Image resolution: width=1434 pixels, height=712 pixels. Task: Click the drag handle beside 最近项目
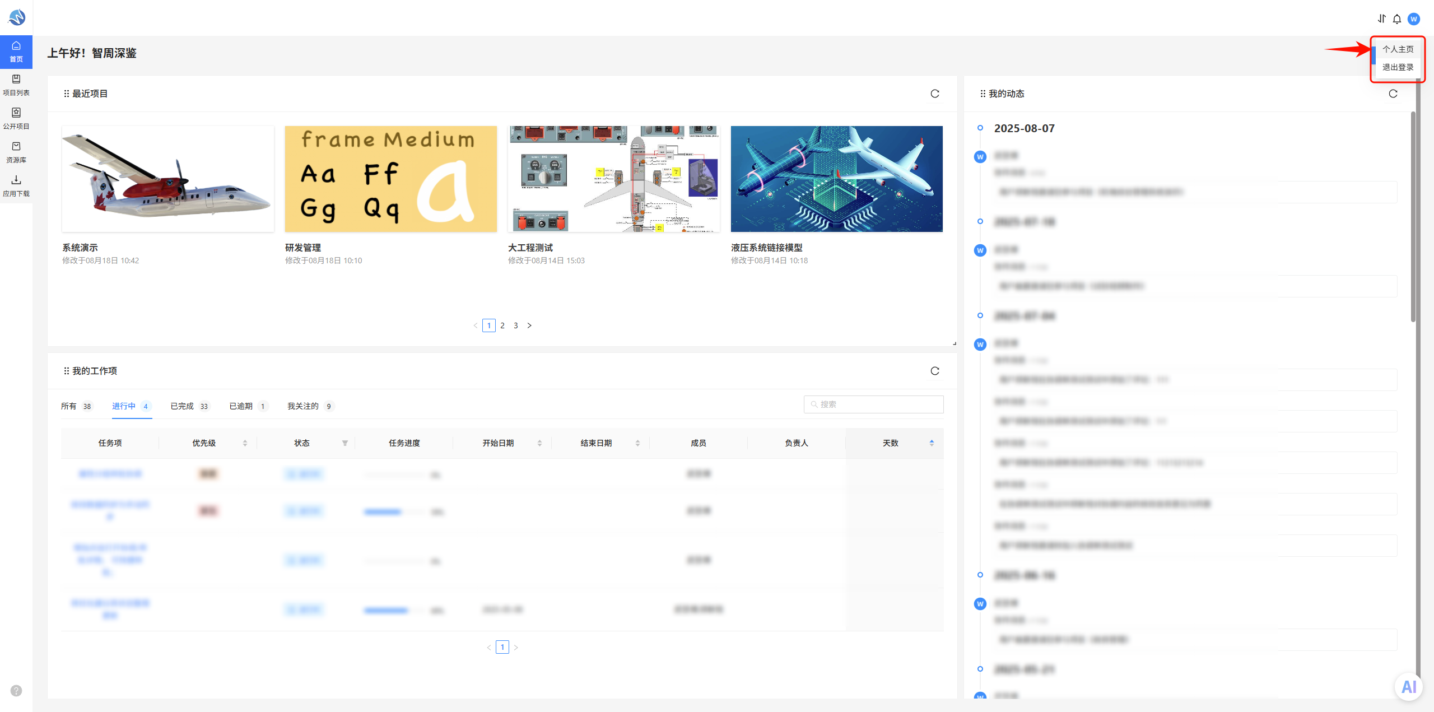coord(67,94)
